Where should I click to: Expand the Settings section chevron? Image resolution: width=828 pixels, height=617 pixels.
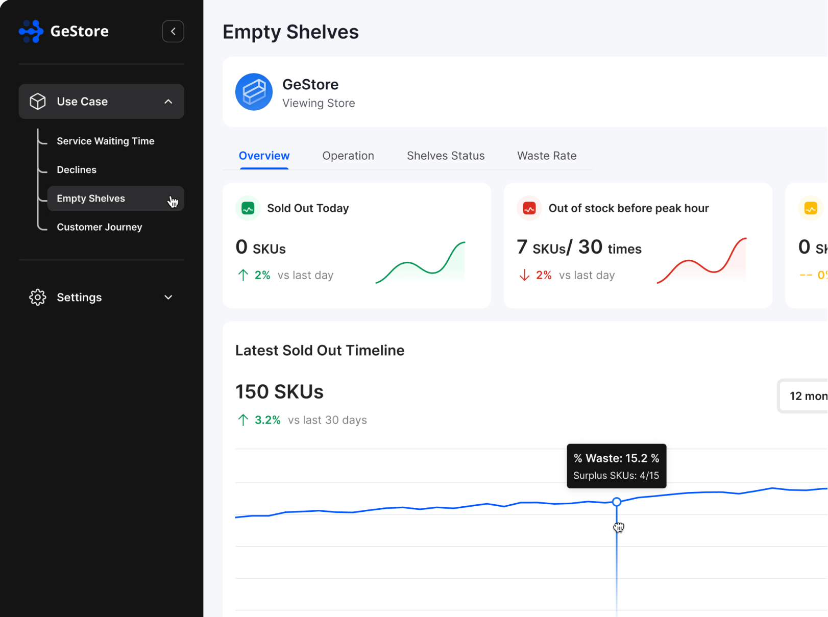pyautogui.click(x=168, y=297)
